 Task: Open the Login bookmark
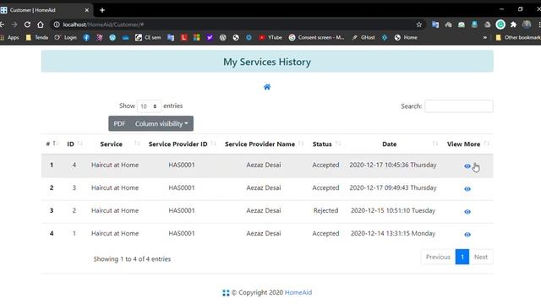[x=66, y=37]
